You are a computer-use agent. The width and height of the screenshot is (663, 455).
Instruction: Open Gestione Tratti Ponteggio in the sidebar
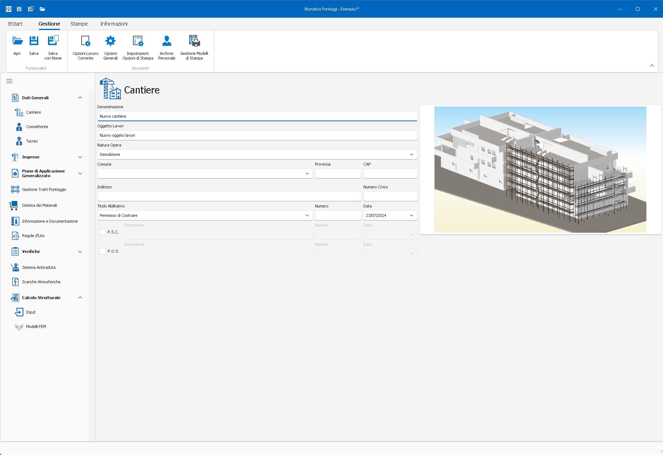(44, 189)
